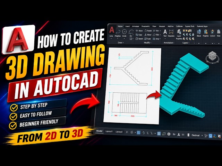The height and width of the screenshot is (166, 222).
Task: Toggle hardware acceleration icon in status bar
Action: coord(215,136)
